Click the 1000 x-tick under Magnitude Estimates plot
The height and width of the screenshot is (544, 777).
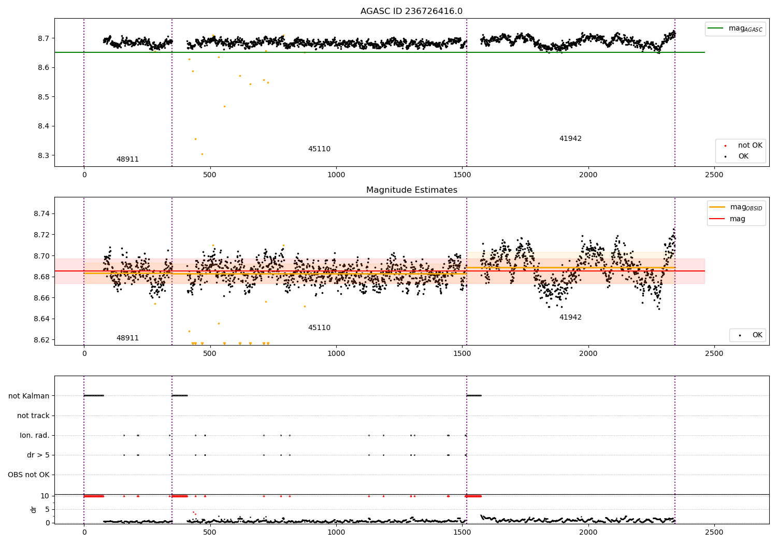point(336,354)
